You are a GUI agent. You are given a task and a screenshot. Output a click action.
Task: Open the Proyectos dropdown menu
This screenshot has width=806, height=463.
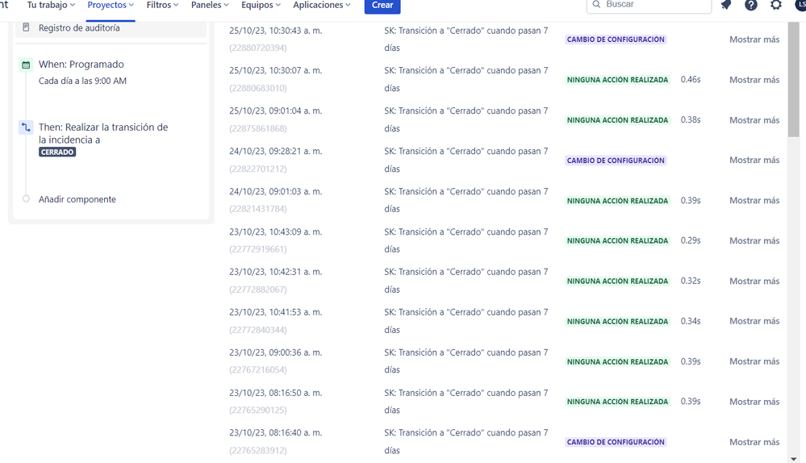(111, 5)
